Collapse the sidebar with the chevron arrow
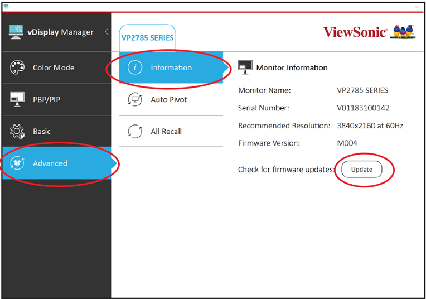The image size is (426, 299). click(x=106, y=32)
